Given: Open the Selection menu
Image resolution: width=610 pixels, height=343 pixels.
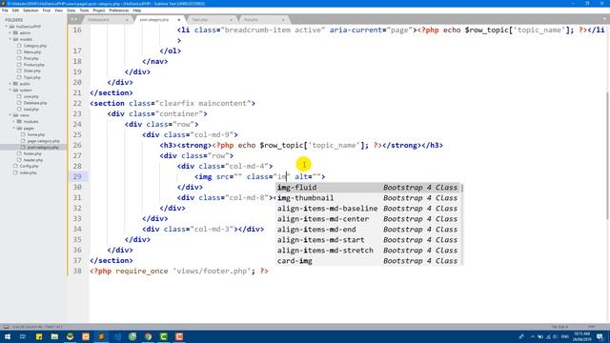Looking at the screenshot, I should click(30, 10).
